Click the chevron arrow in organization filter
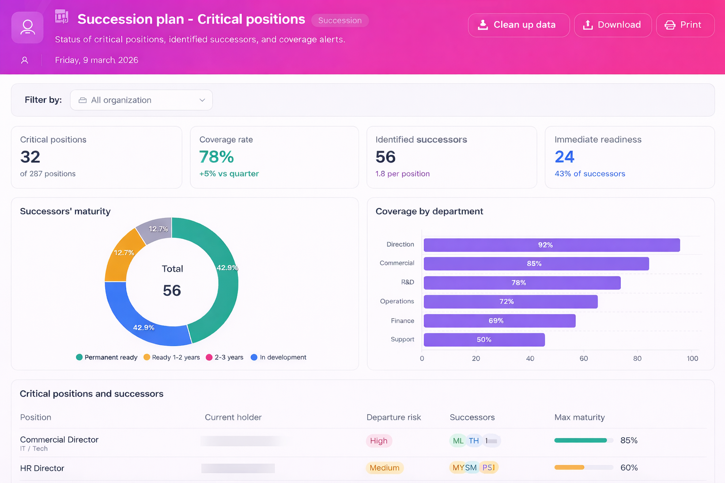The height and width of the screenshot is (483, 725). click(x=202, y=100)
